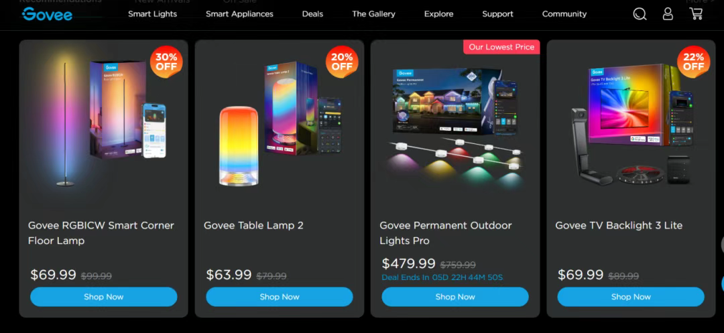Click the 20% OFF badge

[342, 62]
